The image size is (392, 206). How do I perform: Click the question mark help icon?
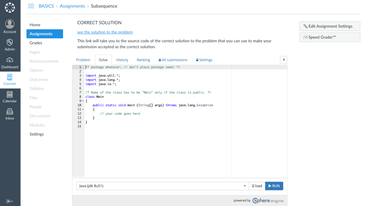(x=283, y=60)
